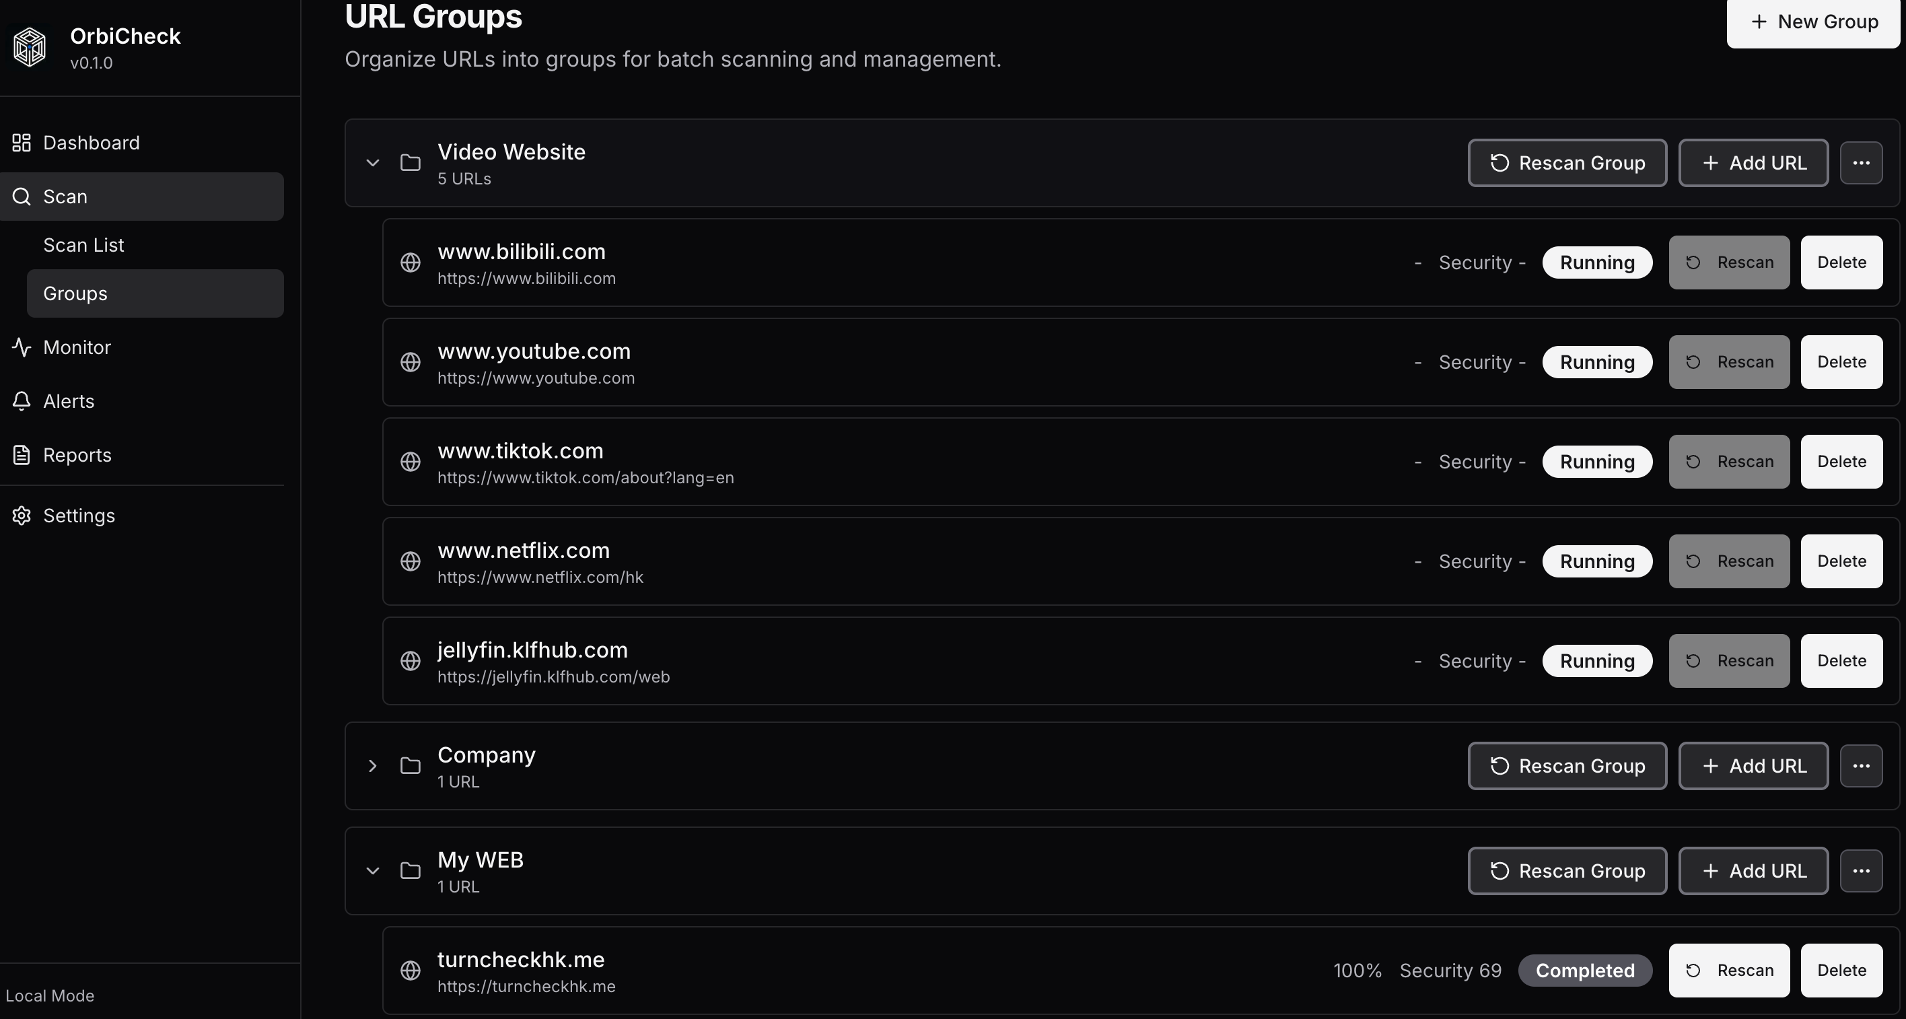Expand the Company group

pos(372,767)
